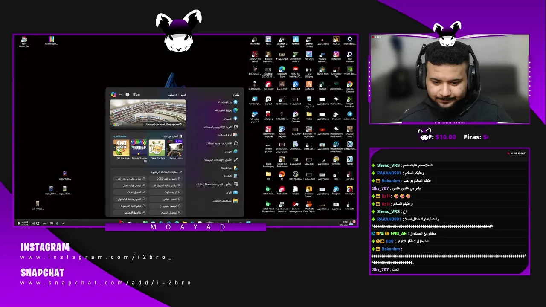Open Battle.net desktop shortcut
This screenshot has width=546, height=307.
pyautogui.click(x=295, y=86)
